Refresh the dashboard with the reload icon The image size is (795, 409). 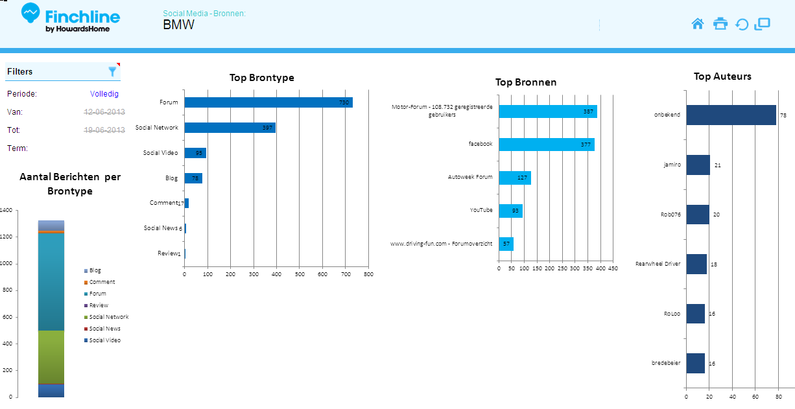pyautogui.click(x=742, y=25)
